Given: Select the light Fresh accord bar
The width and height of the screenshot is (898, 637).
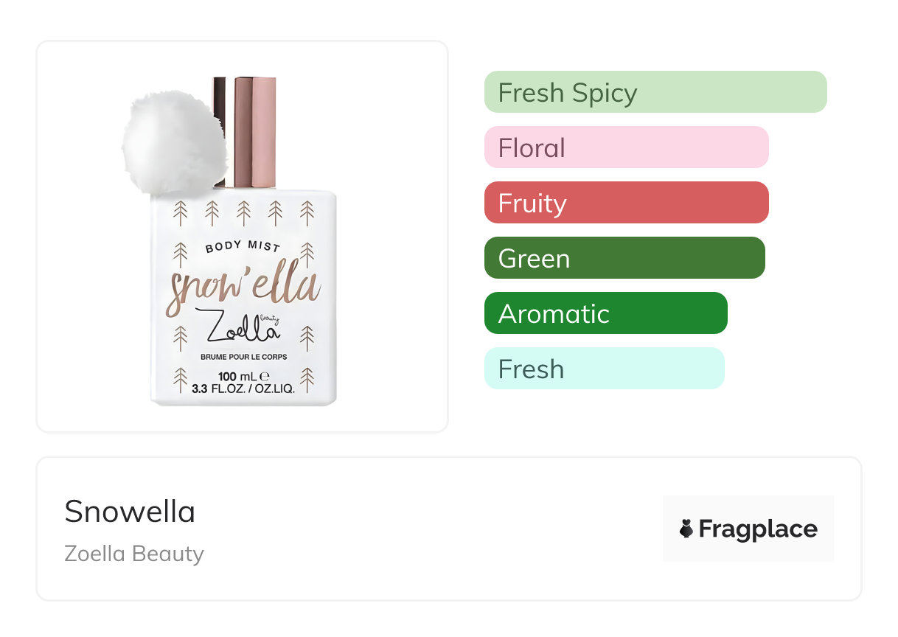Looking at the screenshot, I should (x=604, y=369).
